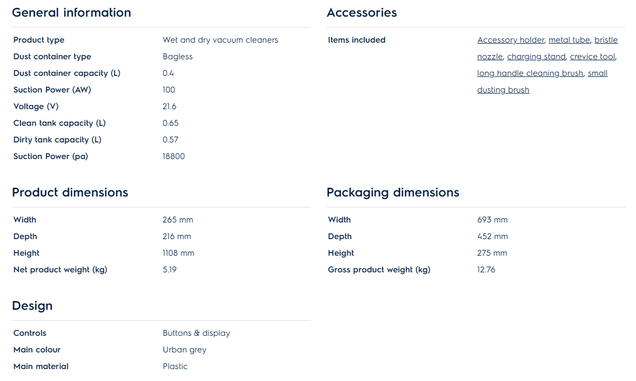Click the 18800 suction power value

click(173, 156)
